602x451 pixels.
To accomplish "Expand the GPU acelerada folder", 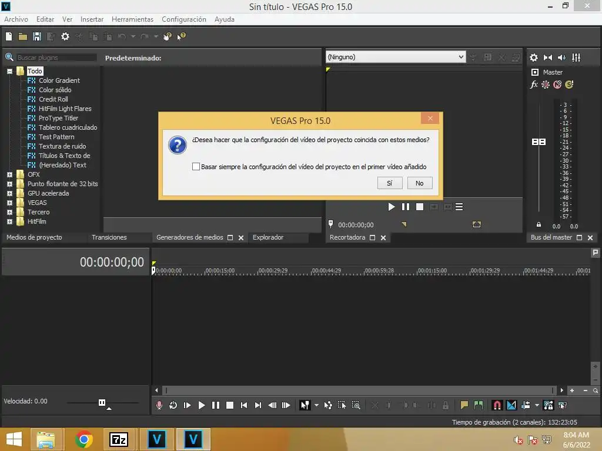I will [9, 193].
